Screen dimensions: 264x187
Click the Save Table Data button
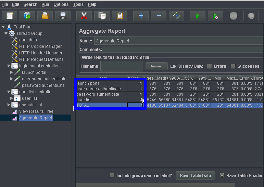coord(195,176)
